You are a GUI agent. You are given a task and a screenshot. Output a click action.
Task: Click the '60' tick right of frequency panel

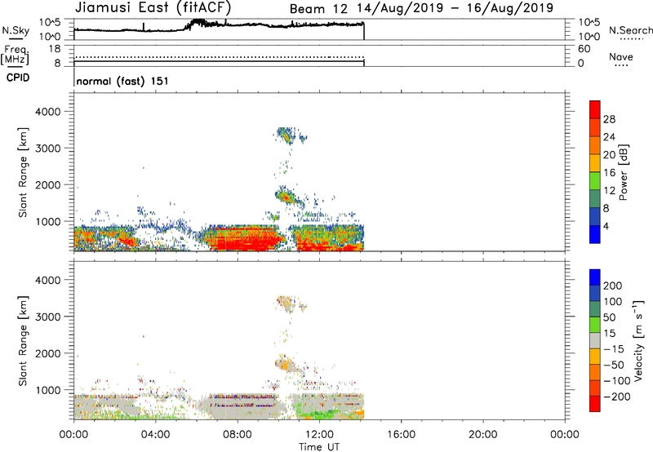click(584, 49)
